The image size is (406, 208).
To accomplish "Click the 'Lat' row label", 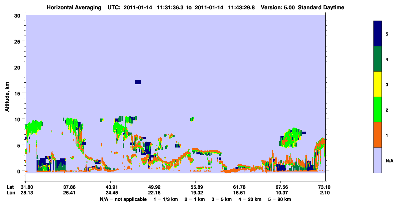I will coord(10,187).
